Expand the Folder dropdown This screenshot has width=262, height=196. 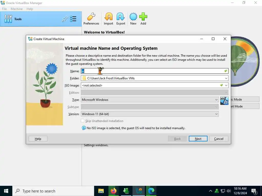(226, 78)
